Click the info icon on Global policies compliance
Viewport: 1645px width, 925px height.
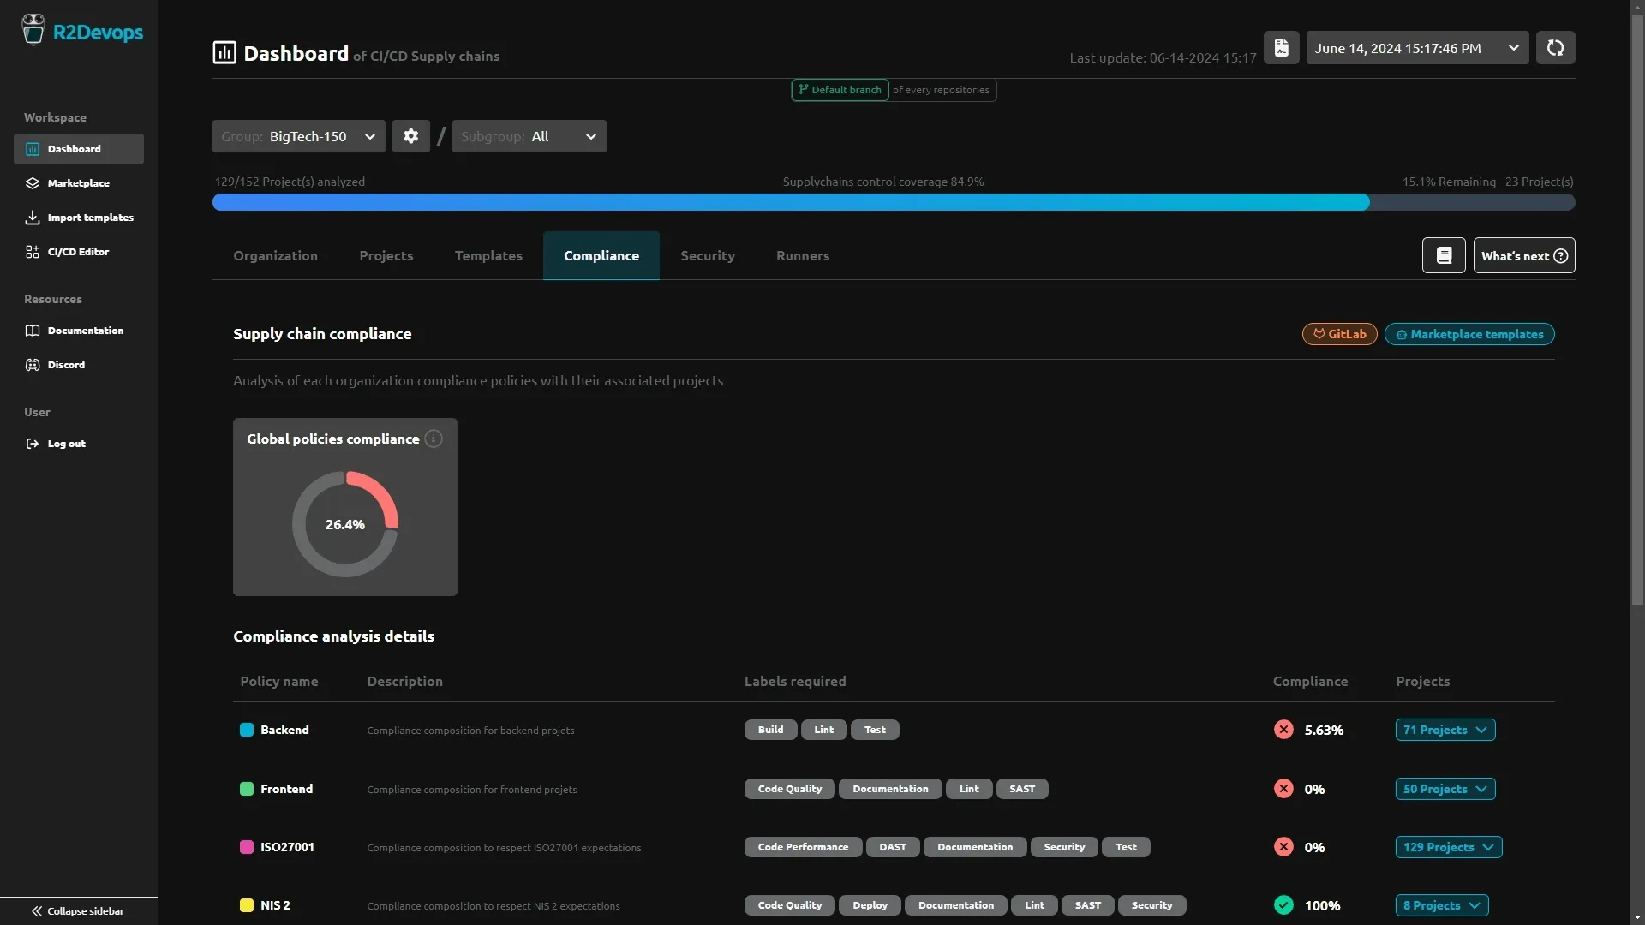434,439
